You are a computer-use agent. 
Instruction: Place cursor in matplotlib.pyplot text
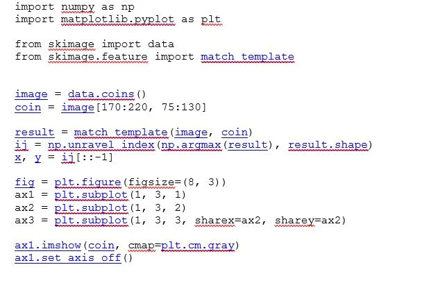tap(117, 19)
